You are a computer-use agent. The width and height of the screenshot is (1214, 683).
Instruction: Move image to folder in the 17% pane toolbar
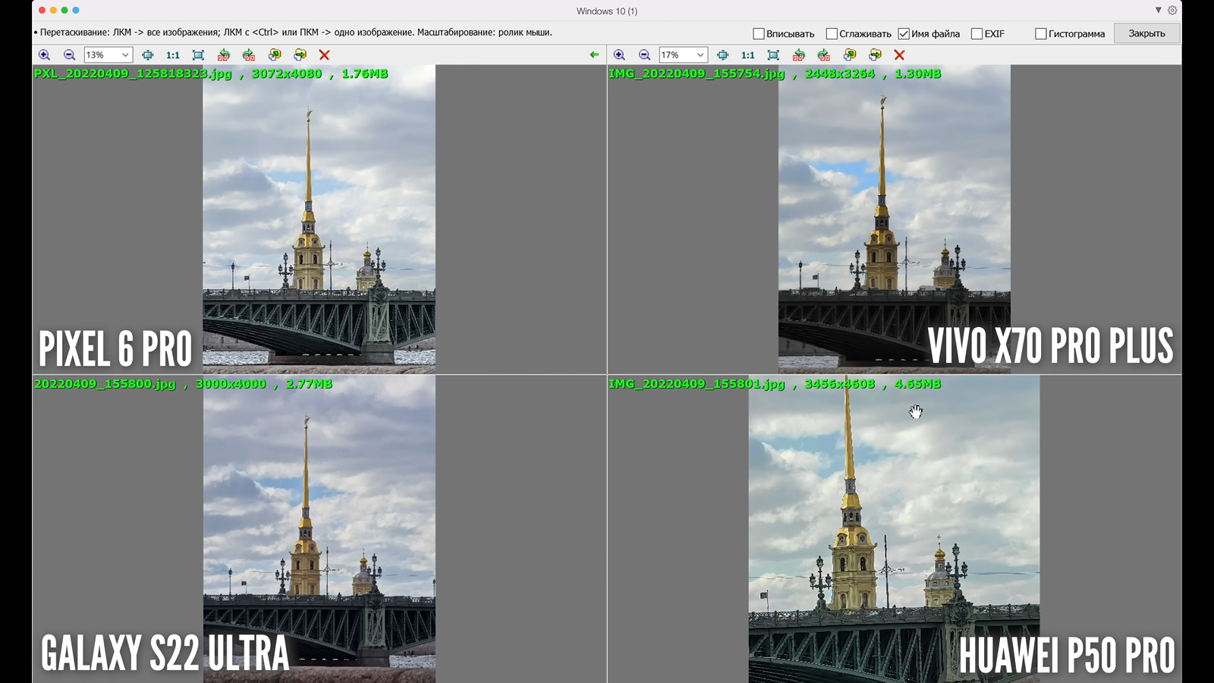pyautogui.click(x=875, y=55)
